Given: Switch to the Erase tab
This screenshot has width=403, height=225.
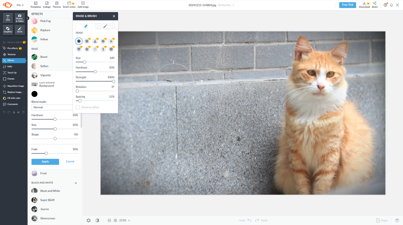Looking at the screenshot, I should (x=86, y=26).
